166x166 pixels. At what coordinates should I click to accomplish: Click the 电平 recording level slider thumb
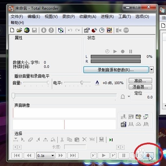[x=82, y=83]
